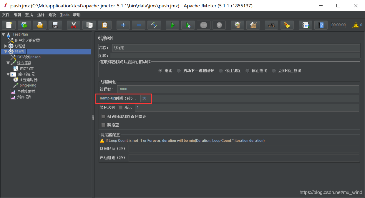This screenshot has height=198, width=365.
Task: Open the Tools menu
Action: (65, 15)
